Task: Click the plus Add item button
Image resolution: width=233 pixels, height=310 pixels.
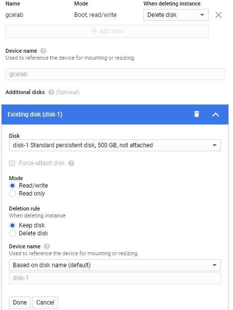Action: point(107,31)
